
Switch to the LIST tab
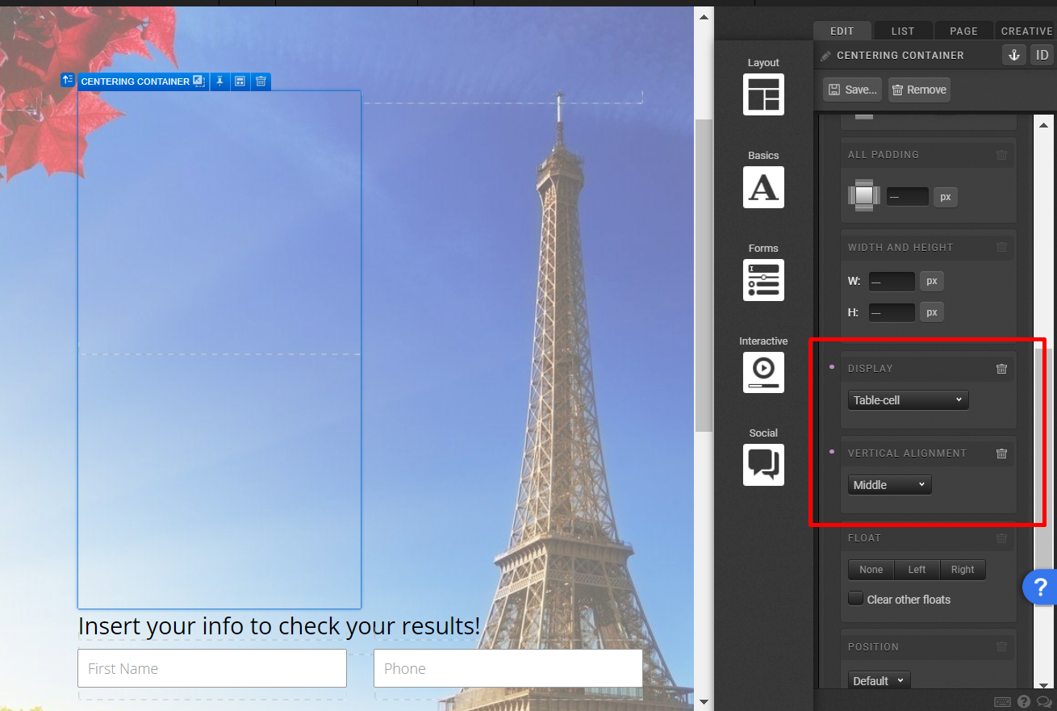pyautogui.click(x=903, y=31)
